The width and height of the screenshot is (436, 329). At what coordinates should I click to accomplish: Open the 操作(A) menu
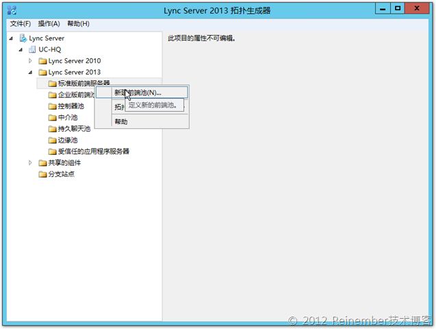coord(49,24)
